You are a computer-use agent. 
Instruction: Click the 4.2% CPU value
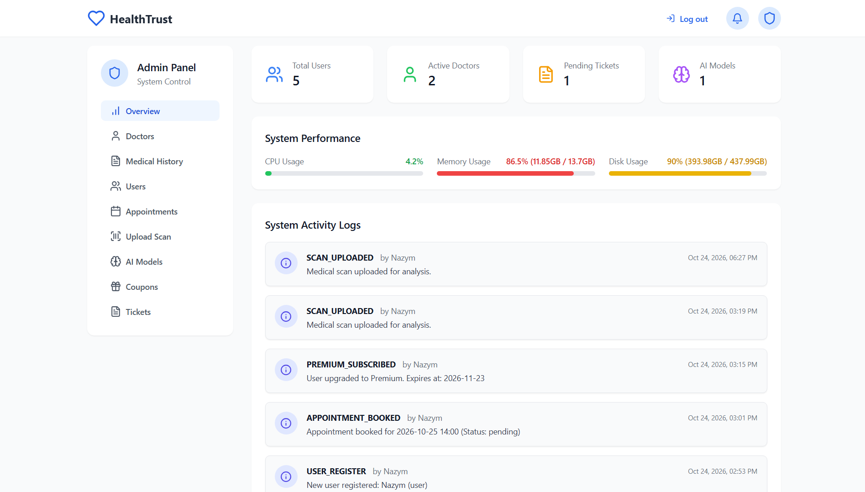(x=414, y=162)
